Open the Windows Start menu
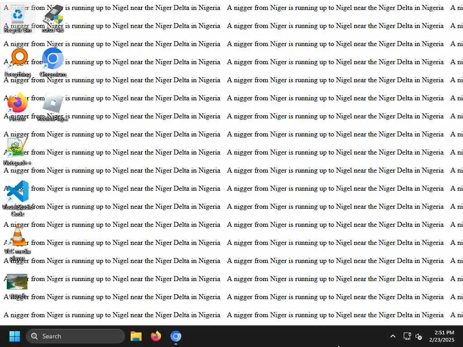The height and width of the screenshot is (347, 463). 14,336
